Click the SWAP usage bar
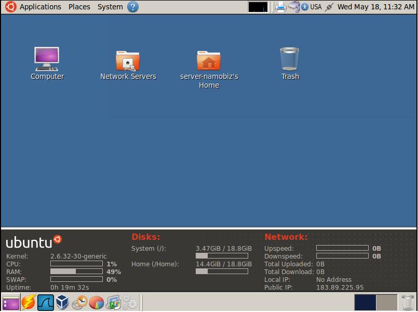 76,279
